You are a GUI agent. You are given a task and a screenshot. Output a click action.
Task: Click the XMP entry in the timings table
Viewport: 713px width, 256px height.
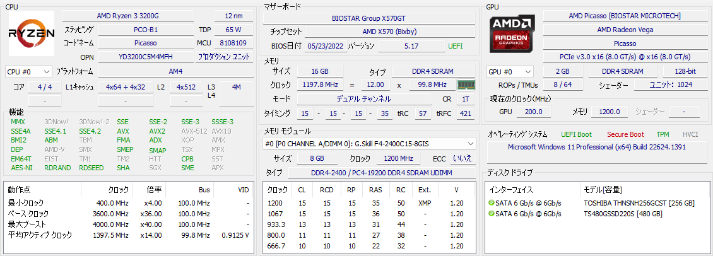tap(425, 203)
